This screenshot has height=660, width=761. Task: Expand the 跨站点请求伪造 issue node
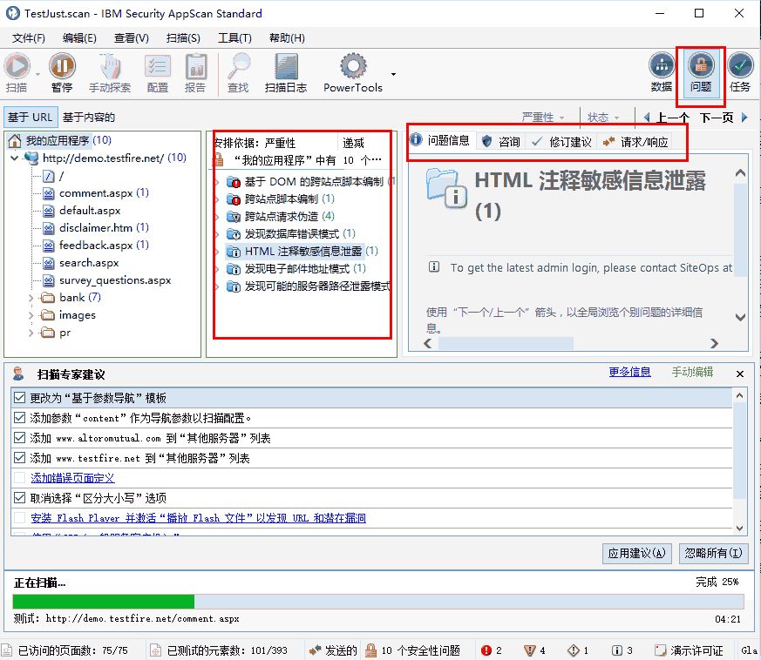[218, 216]
